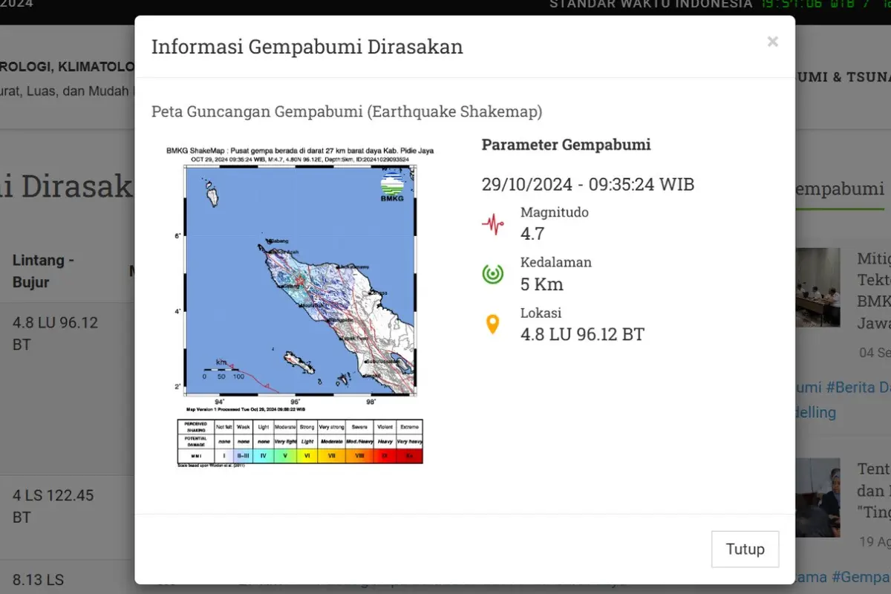Click the orange location pin icon
891x594 pixels.
coord(492,324)
